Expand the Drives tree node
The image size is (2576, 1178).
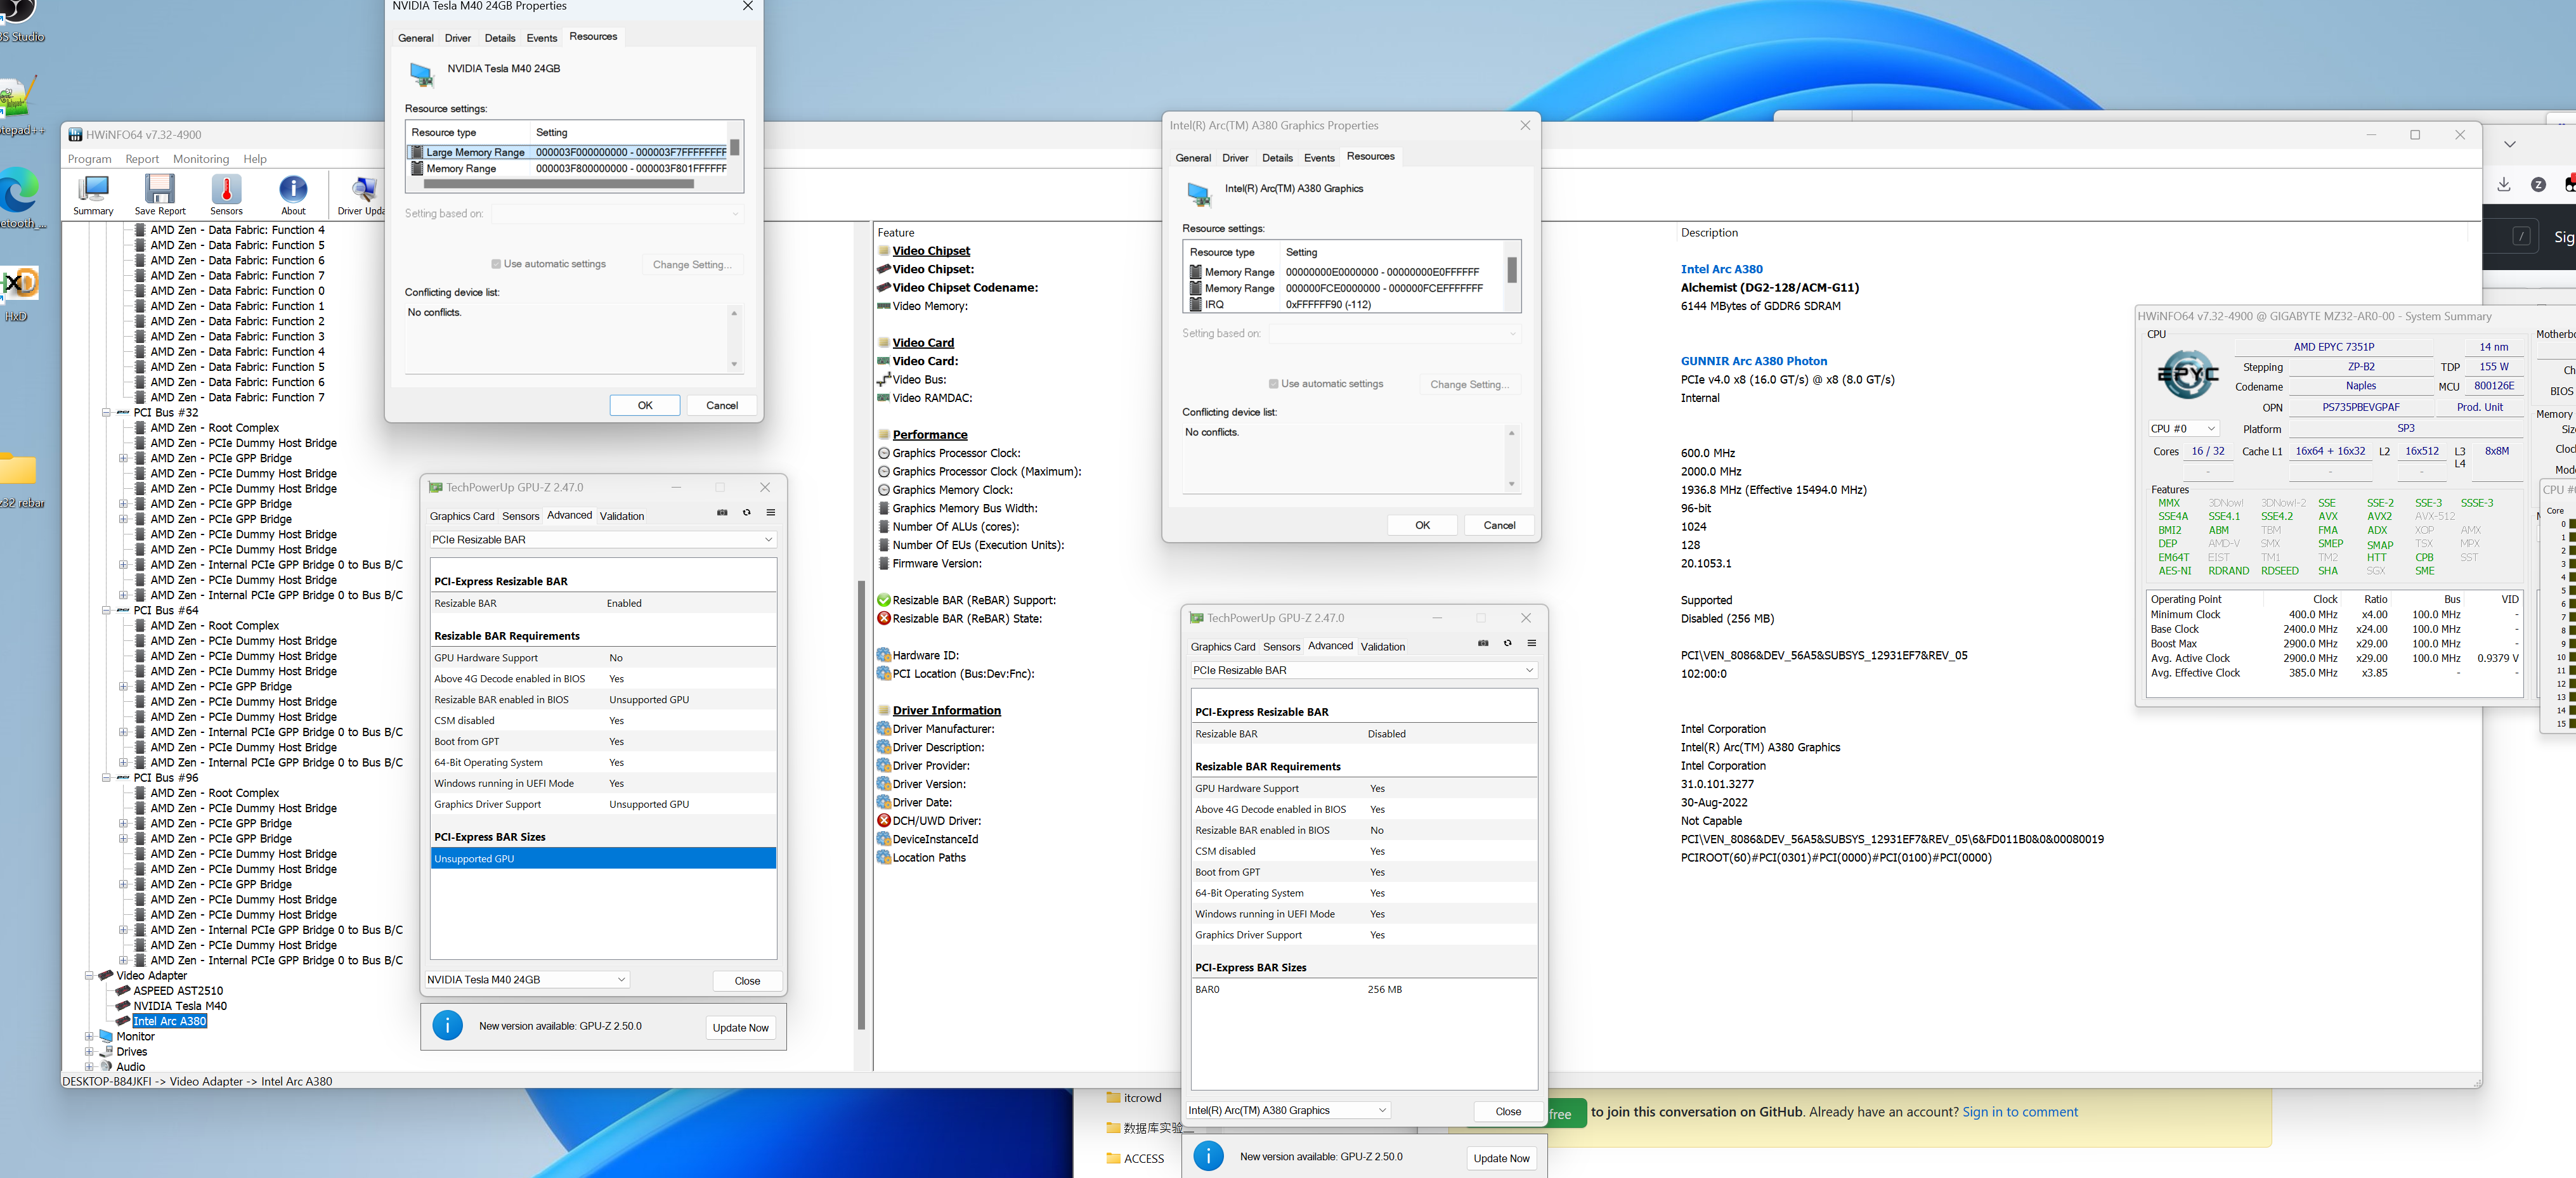pyautogui.click(x=89, y=1051)
